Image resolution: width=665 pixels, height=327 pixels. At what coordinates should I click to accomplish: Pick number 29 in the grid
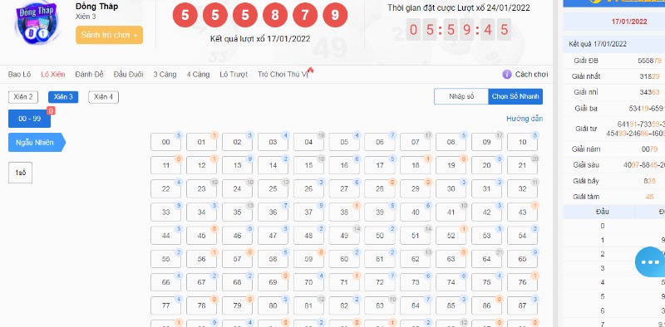point(415,189)
